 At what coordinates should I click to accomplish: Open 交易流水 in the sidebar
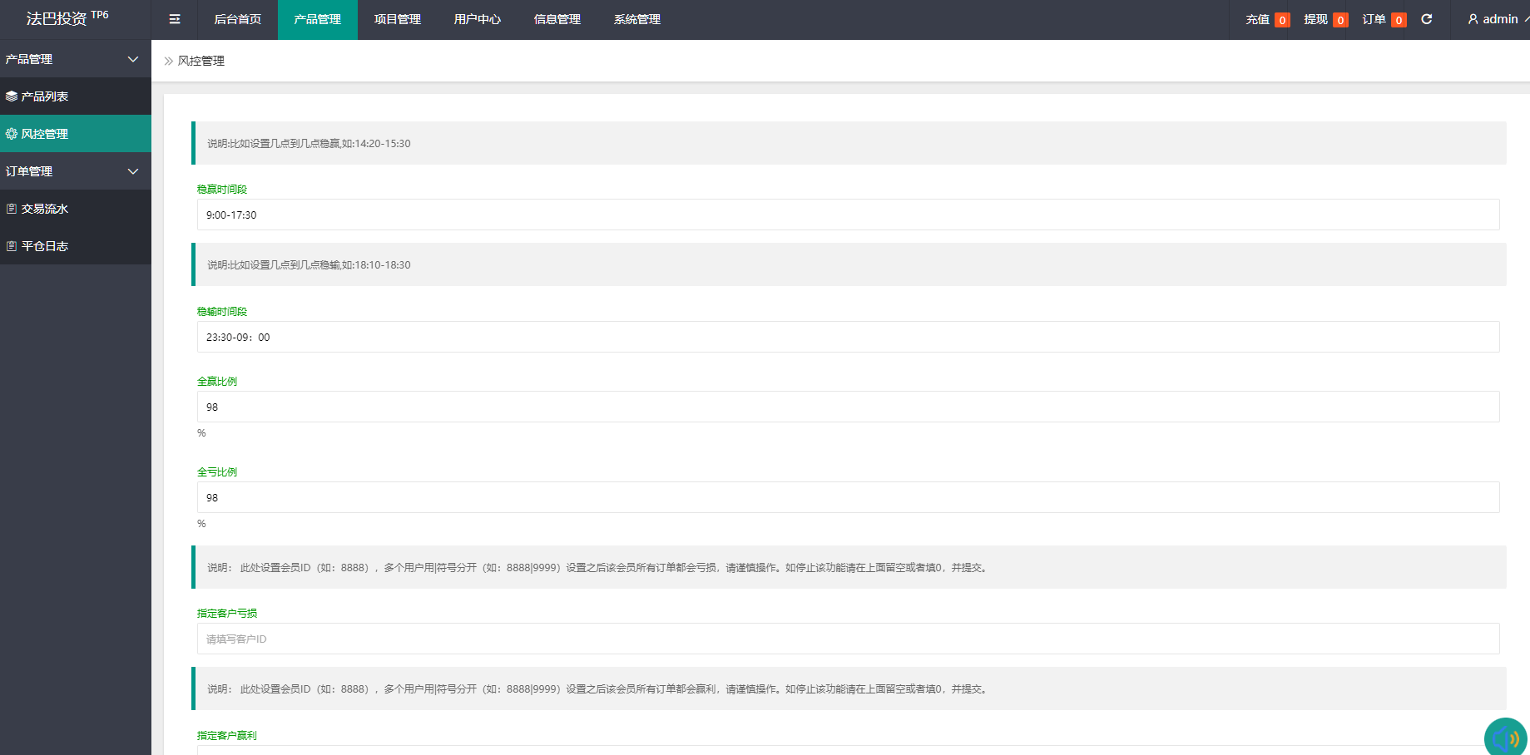(45, 209)
